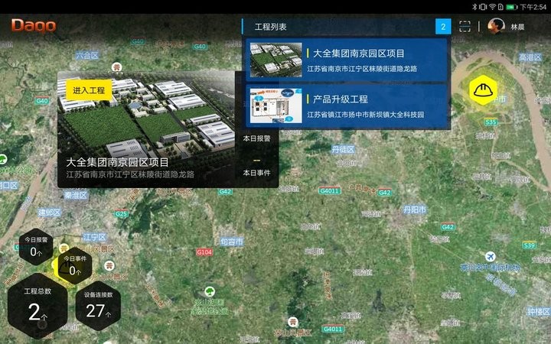Click the S39 road sign

click(x=530, y=245)
